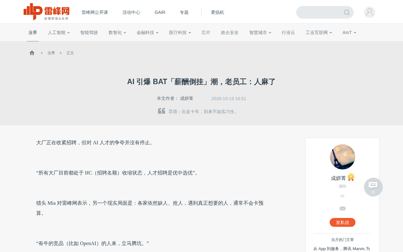Open 活动中心 in top navigation
This screenshot has width=403, height=252.
coord(131,12)
